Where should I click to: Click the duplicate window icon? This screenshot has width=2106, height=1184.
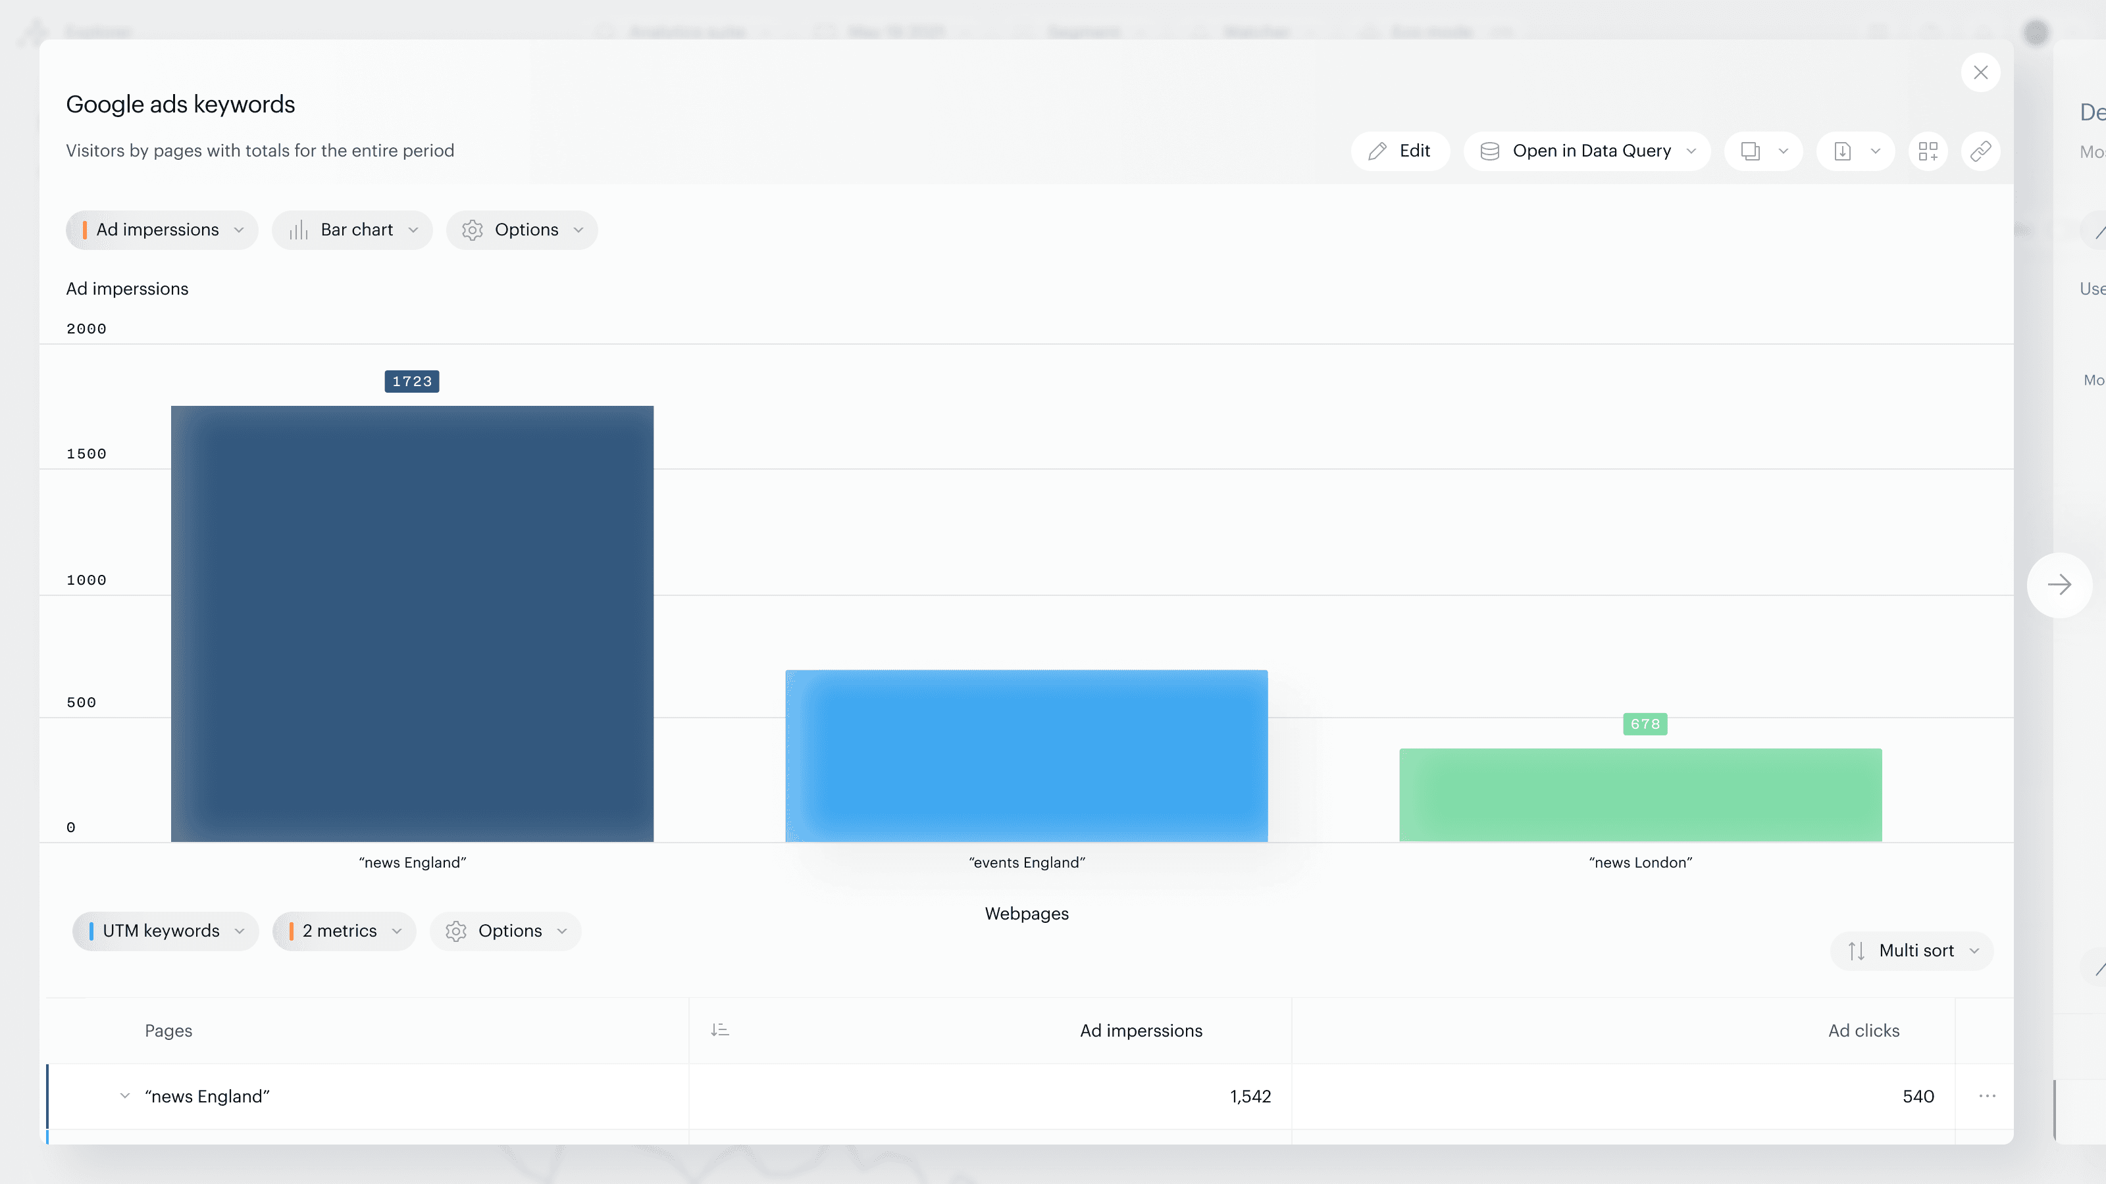[1751, 151]
